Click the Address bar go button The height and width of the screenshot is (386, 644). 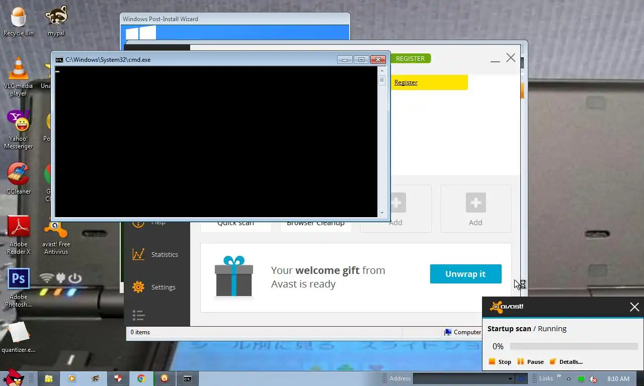521,379
